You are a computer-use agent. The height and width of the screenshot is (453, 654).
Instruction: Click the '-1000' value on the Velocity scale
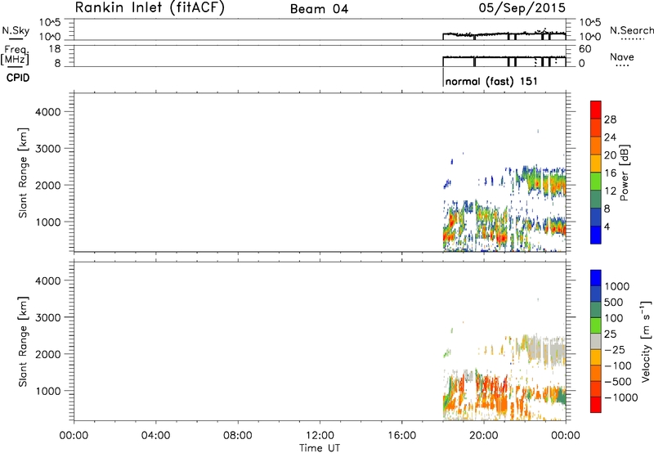[x=620, y=397]
